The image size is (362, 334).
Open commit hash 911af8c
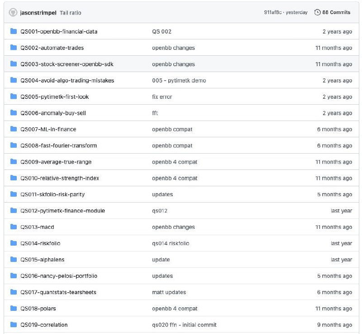pos(273,13)
